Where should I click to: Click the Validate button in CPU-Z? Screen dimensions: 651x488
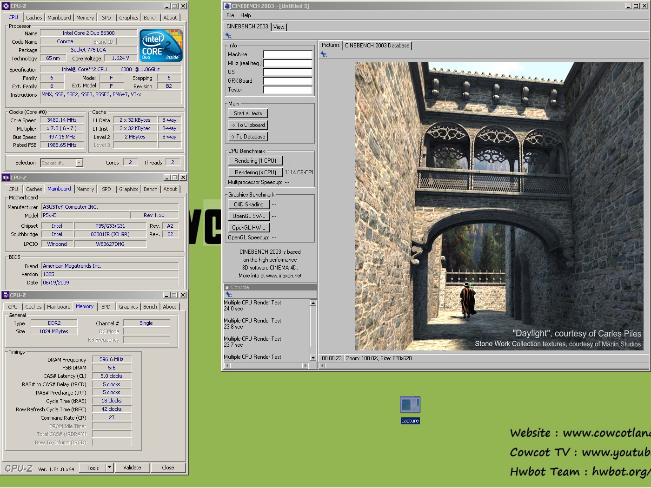click(132, 468)
